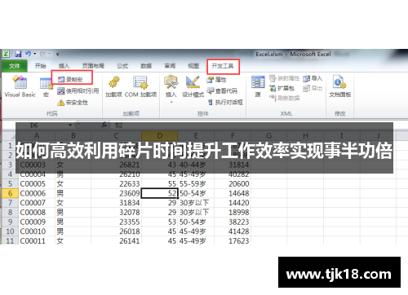Click cell with value 41428
408x295 pixels.
tap(233, 231)
